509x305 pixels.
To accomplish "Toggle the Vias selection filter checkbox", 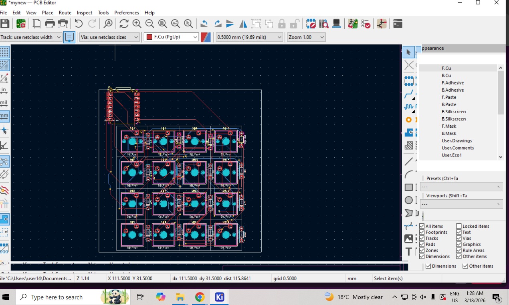I will tap(459, 238).
